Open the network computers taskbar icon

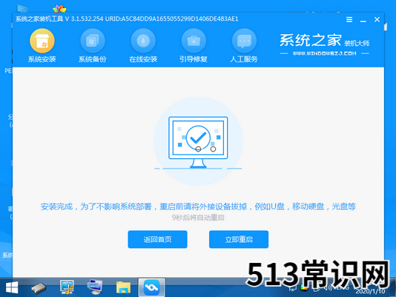tap(94, 287)
